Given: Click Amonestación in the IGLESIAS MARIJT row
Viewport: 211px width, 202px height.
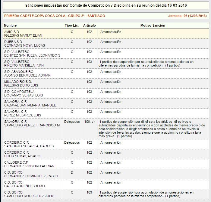Looking at the screenshot, I should click(x=111, y=32).
